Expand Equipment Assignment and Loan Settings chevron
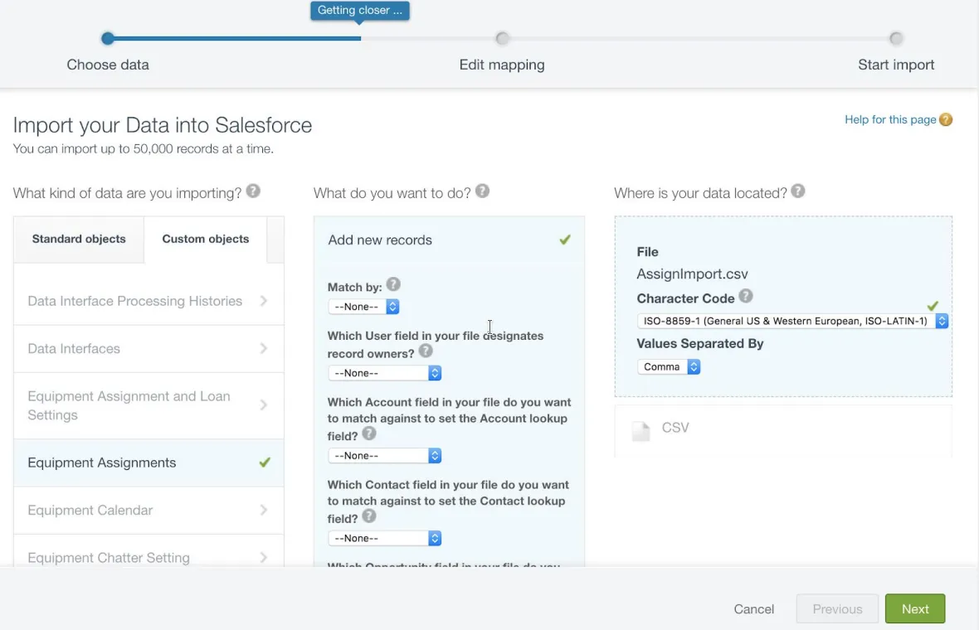This screenshot has width=979, height=630. point(264,405)
